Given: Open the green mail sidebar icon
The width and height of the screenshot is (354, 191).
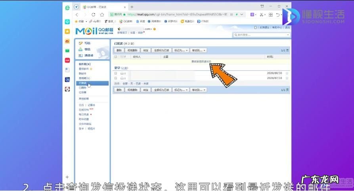Looking at the screenshot, I should [67, 51].
